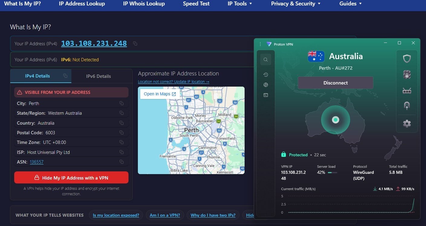Open ASN 136557 link
Screen dimensions: 426x226
pyautogui.click(x=37, y=162)
